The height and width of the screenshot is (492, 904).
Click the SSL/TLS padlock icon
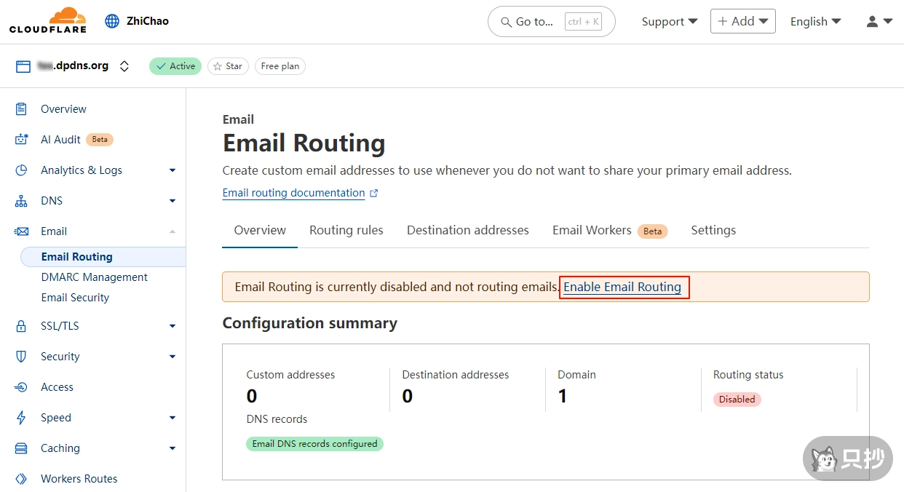pyautogui.click(x=21, y=326)
